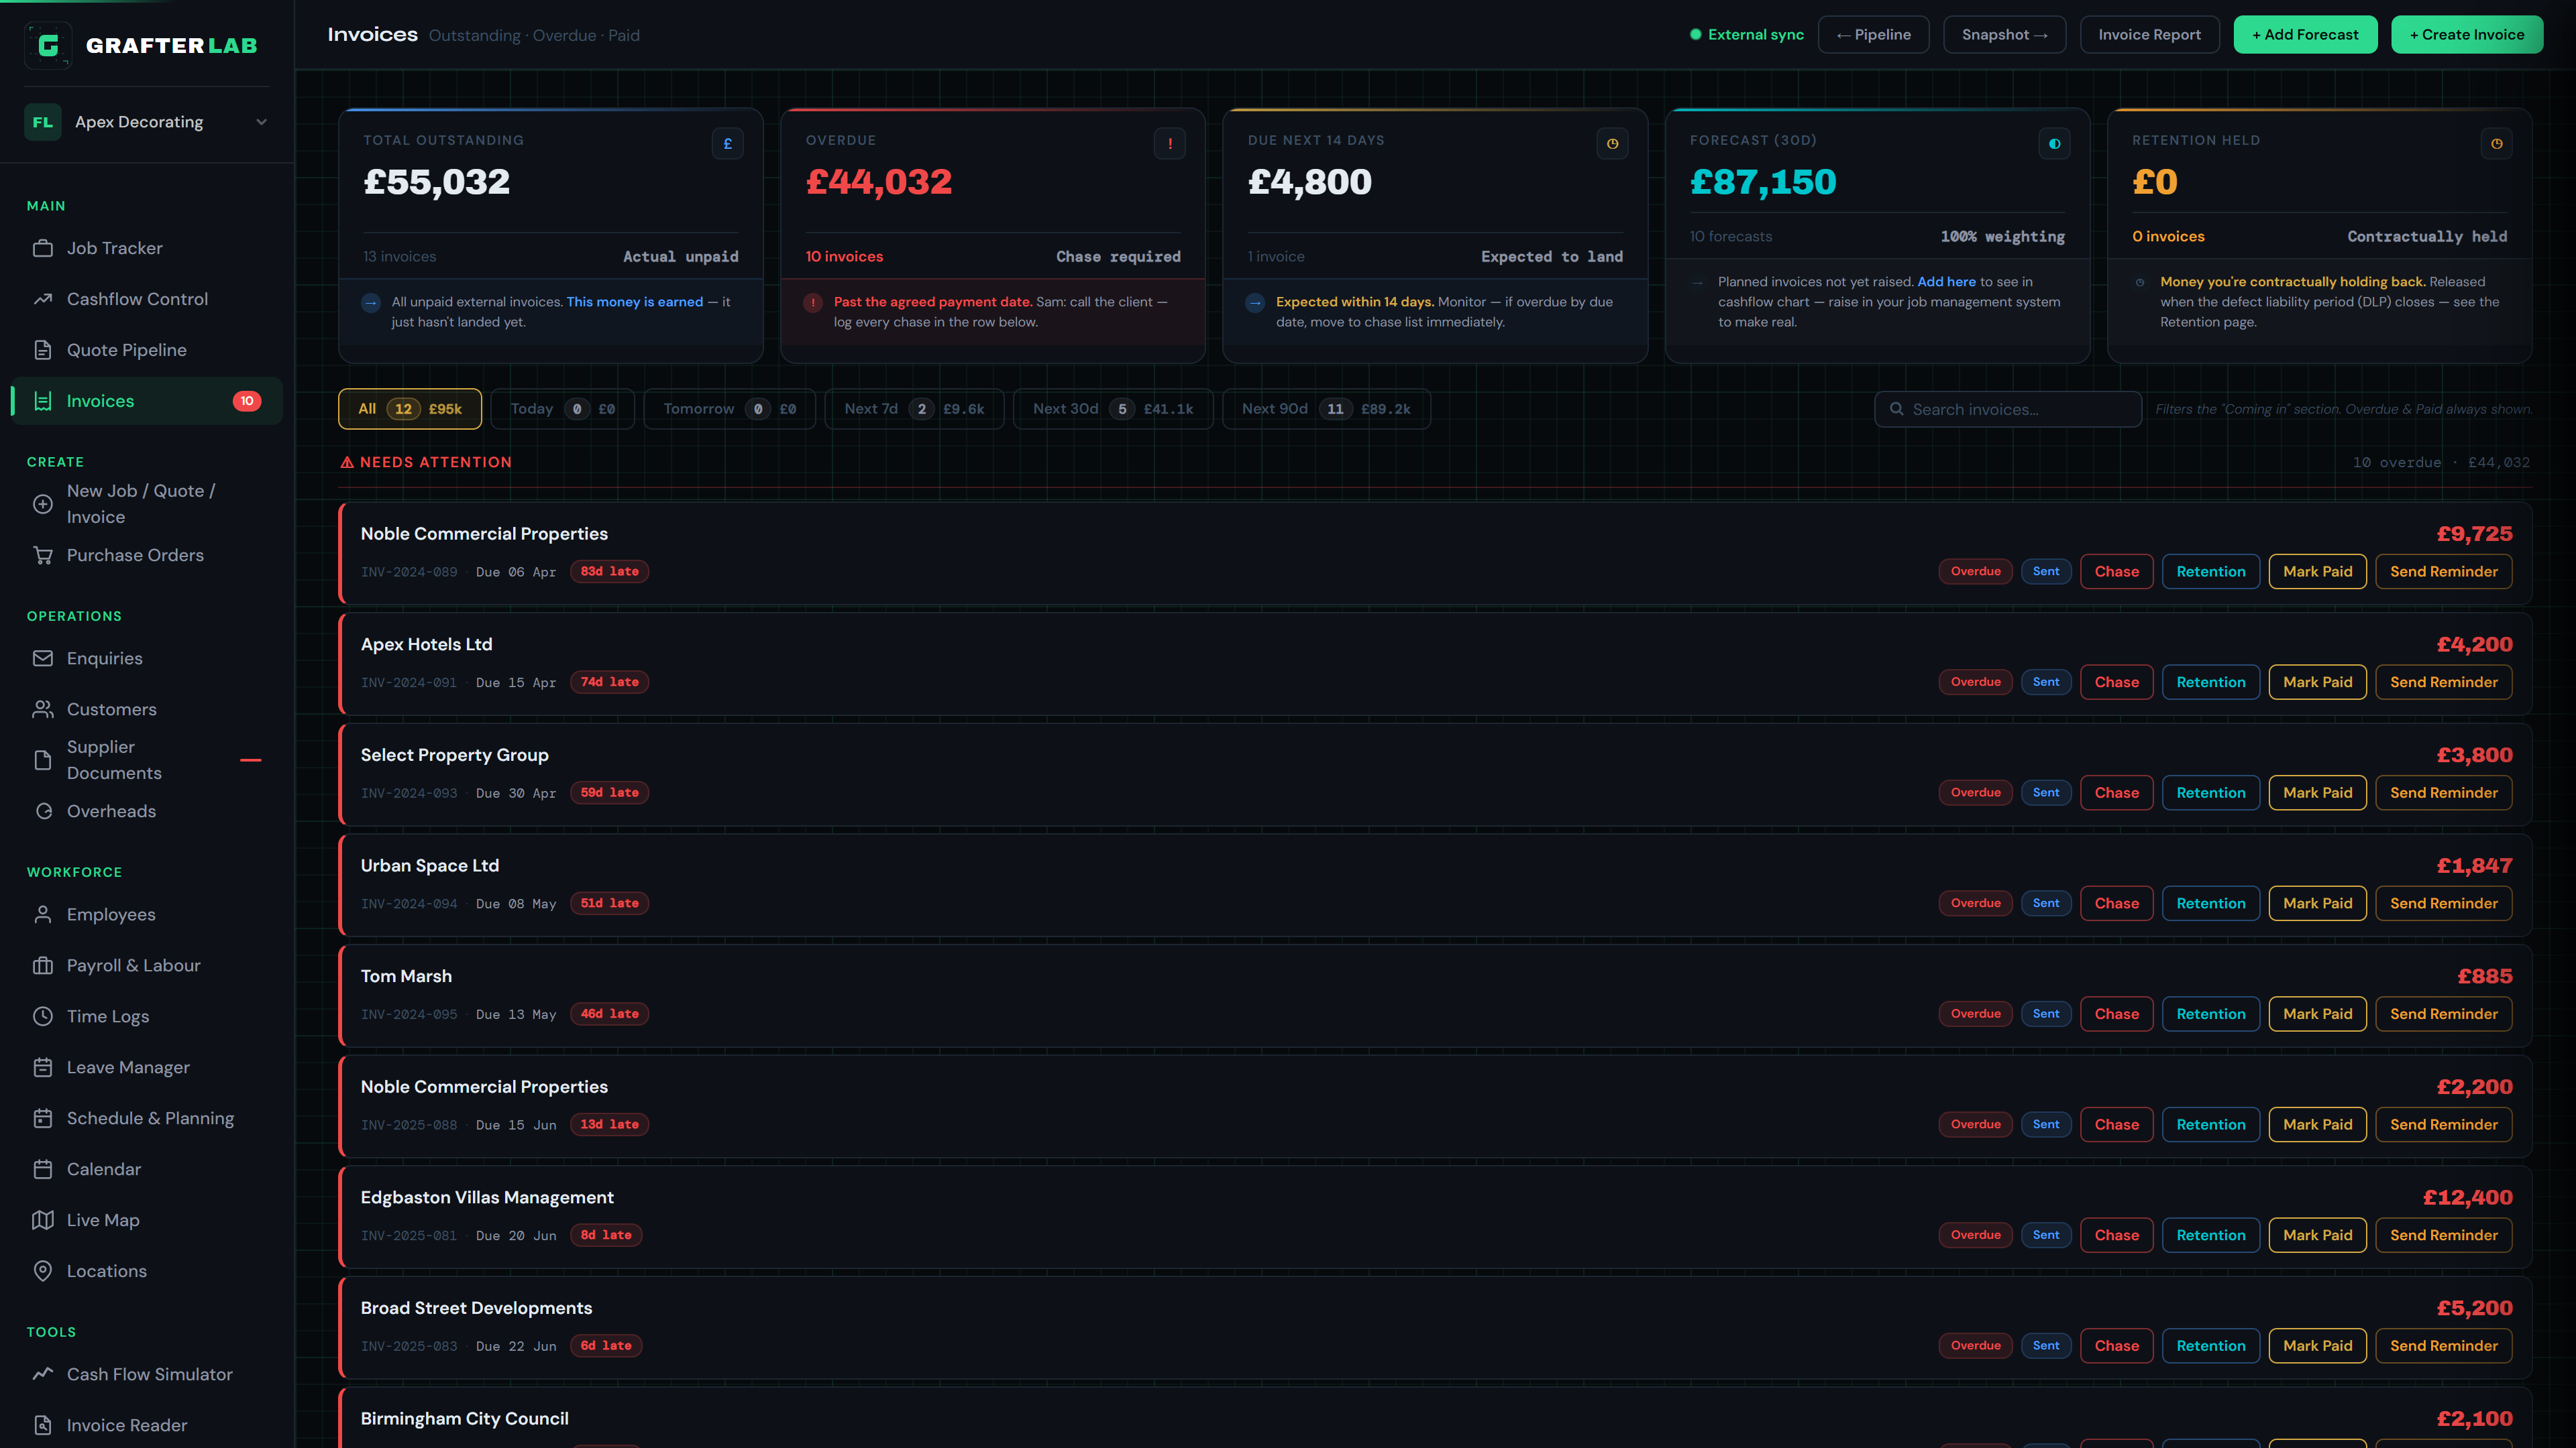
Task: Click Overdue badge on Apex Hotels row
Action: click(1975, 682)
